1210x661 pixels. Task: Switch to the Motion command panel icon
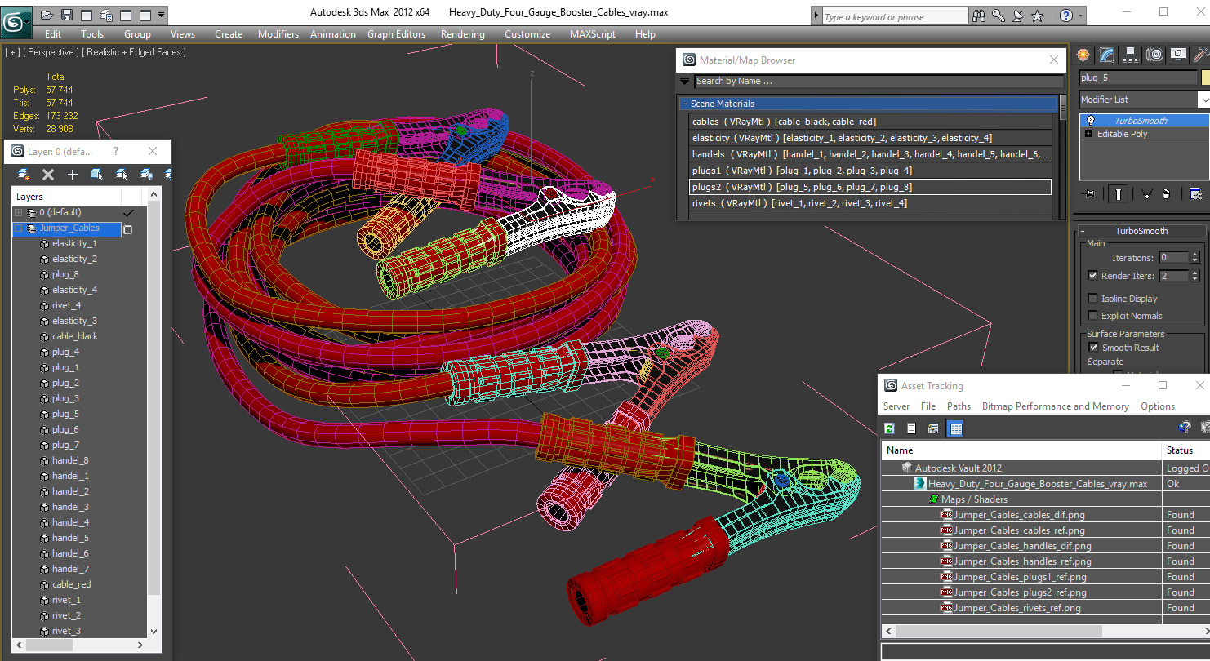click(1154, 55)
